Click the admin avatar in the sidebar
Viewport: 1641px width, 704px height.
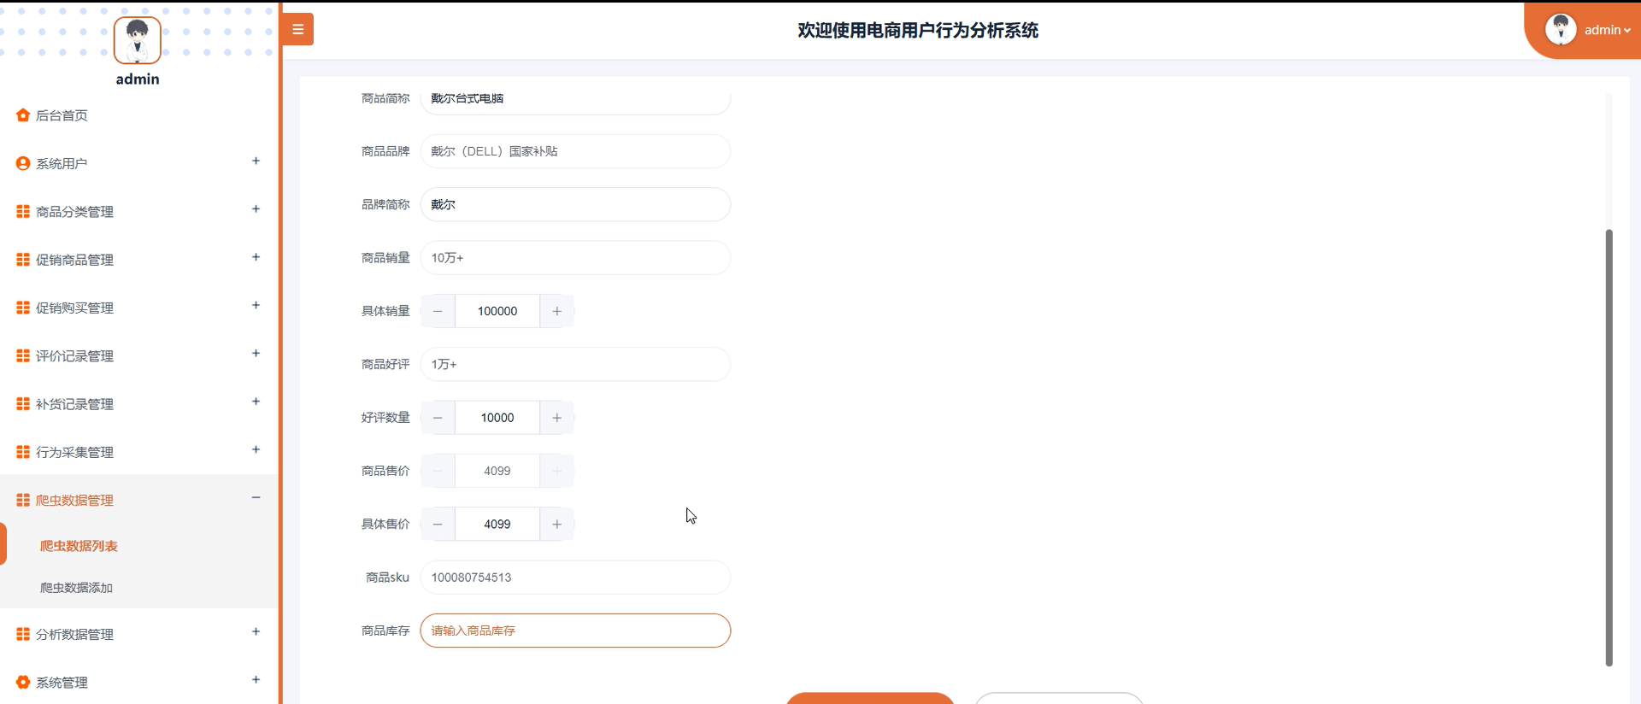(138, 40)
